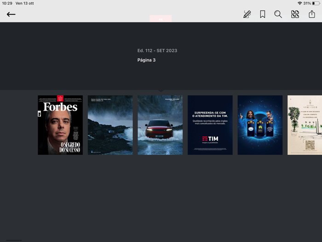322x242 pixels.
Task: Select the 'Ed. 112 - SET 2023' edition text
Action: click(x=157, y=51)
